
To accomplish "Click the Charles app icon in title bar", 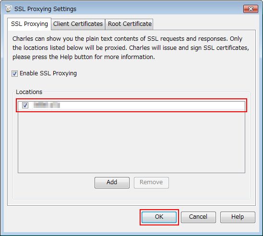I will click(x=8, y=9).
